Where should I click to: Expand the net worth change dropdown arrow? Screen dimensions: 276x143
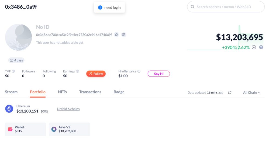(254, 47)
